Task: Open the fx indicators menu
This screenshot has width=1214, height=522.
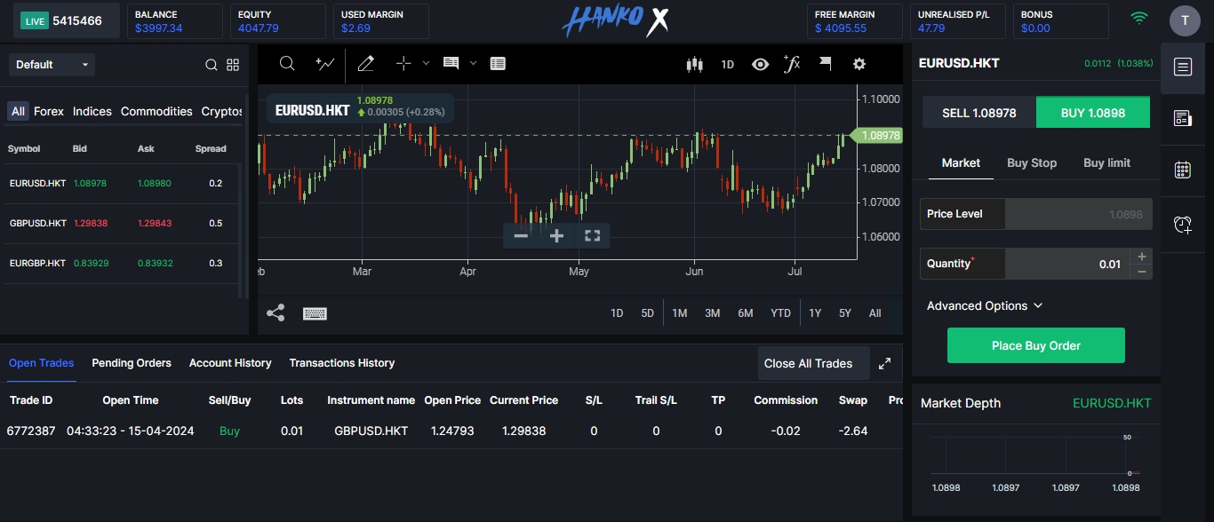Action: (x=791, y=64)
